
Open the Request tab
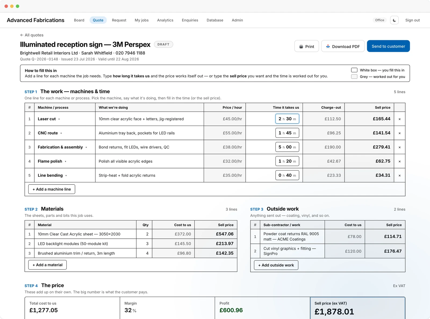(119, 20)
